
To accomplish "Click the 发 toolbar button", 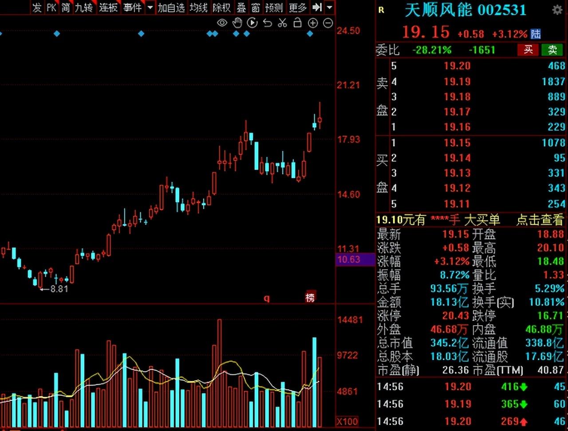I will [x=37, y=8].
